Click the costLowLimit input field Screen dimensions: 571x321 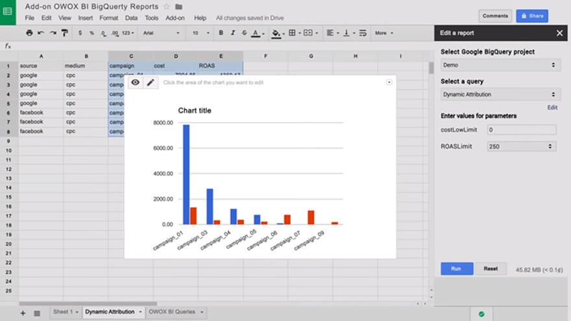pos(522,130)
